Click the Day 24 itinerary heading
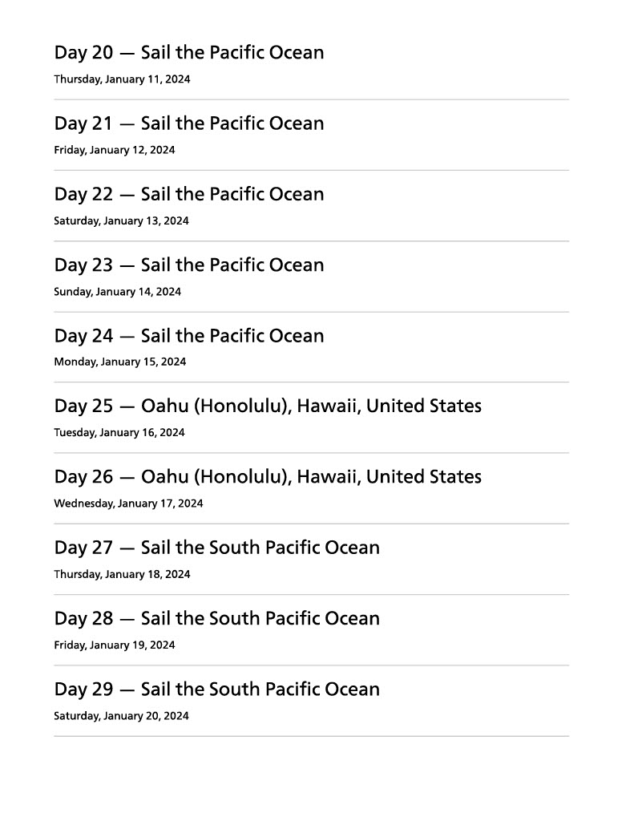634x821 pixels. coord(189,336)
